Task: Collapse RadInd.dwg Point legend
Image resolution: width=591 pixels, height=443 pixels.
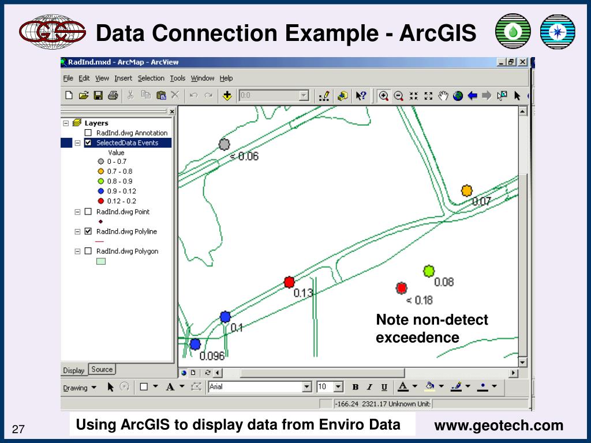Action: tap(77, 212)
